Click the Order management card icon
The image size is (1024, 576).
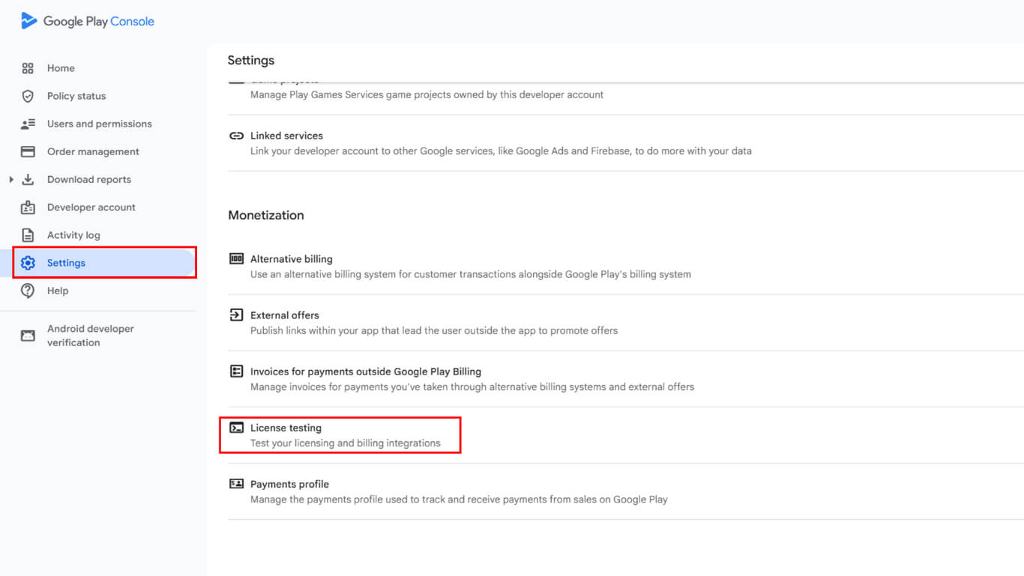28,151
